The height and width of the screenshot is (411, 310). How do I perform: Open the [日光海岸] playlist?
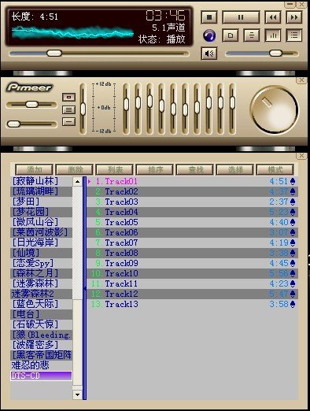[41, 243]
